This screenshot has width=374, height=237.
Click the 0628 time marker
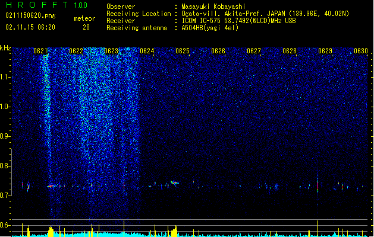tap(290, 51)
